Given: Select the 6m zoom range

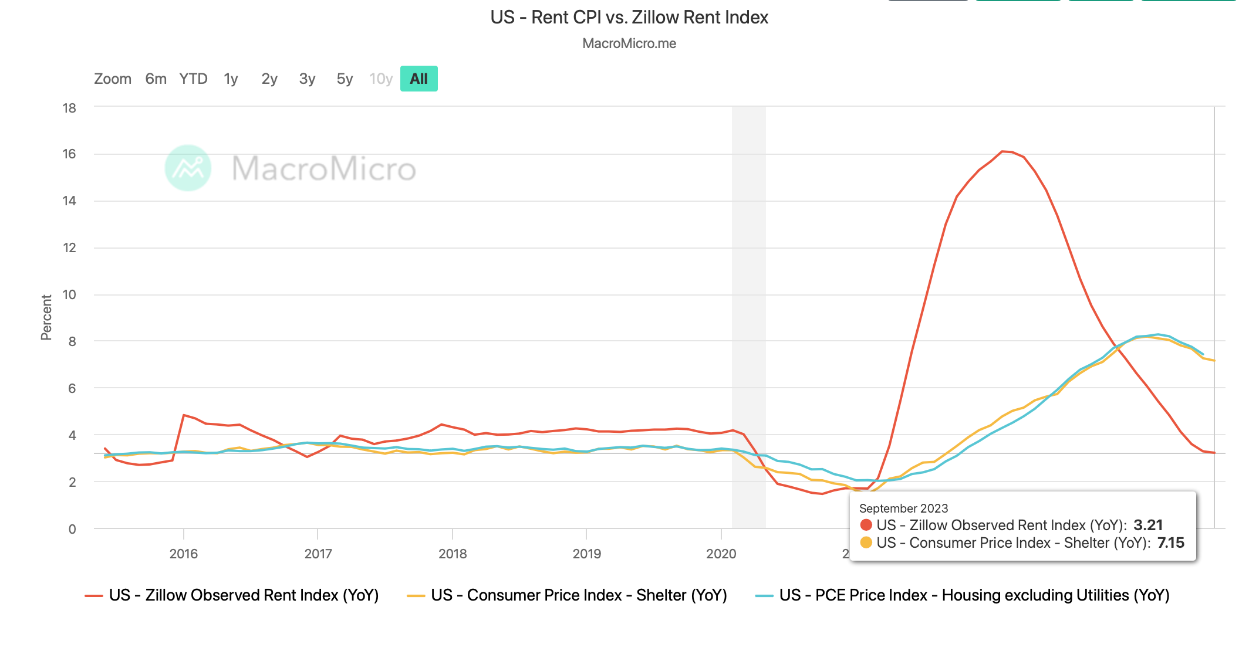Looking at the screenshot, I should 156,79.
